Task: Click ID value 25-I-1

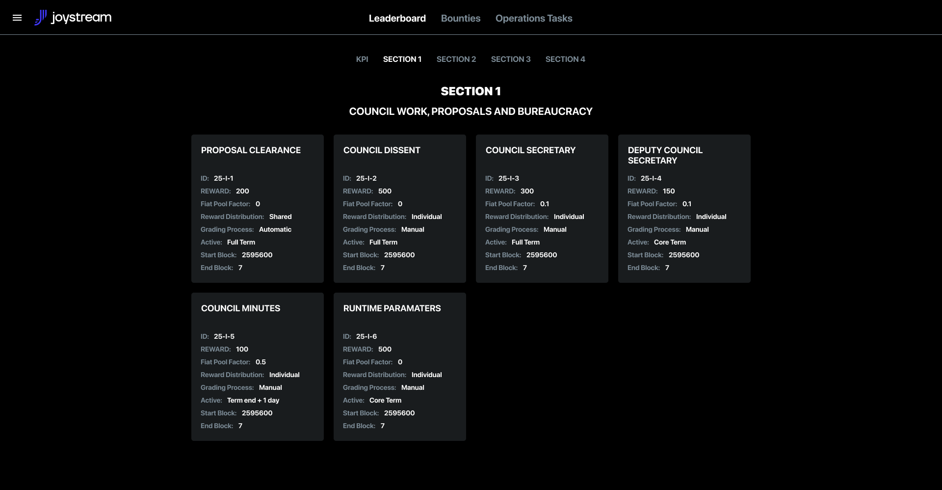Action: click(x=224, y=178)
